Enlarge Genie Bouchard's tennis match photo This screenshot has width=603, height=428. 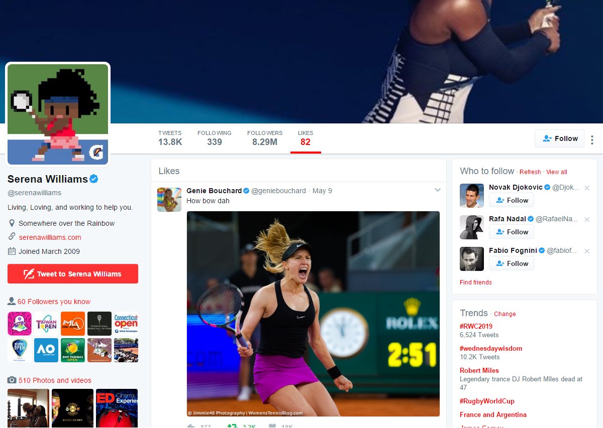tap(313, 314)
